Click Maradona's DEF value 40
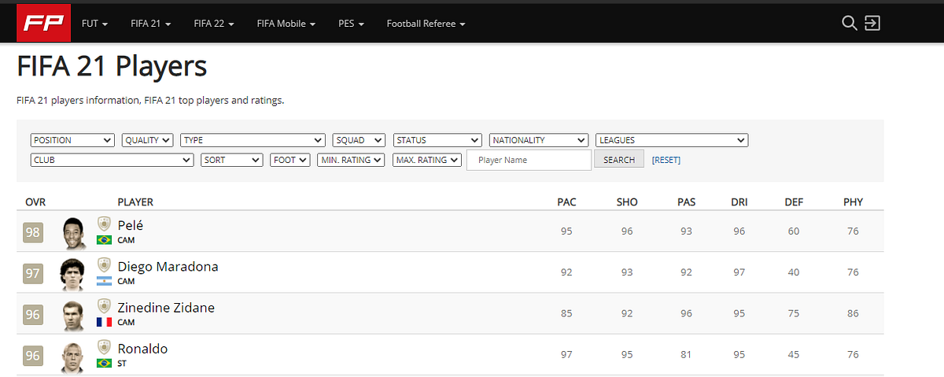Image resolution: width=944 pixels, height=377 pixels. pos(794,272)
